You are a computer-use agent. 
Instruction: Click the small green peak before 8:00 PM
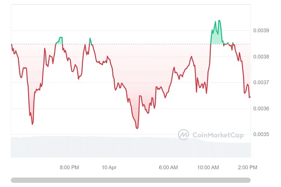click(x=60, y=37)
